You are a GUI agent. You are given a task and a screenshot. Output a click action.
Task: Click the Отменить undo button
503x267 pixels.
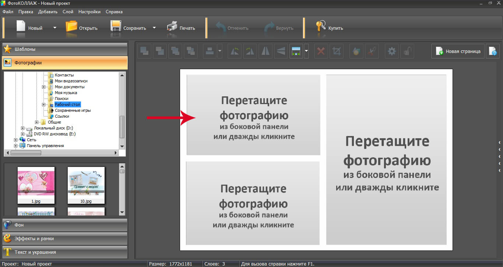click(232, 28)
